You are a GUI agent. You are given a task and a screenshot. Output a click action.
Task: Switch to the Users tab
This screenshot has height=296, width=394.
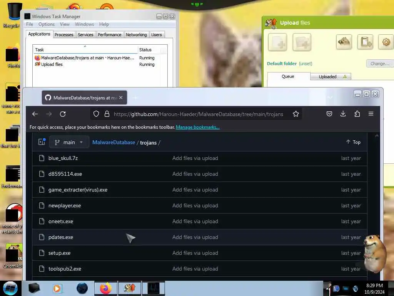pyautogui.click(x=156, y=35)
